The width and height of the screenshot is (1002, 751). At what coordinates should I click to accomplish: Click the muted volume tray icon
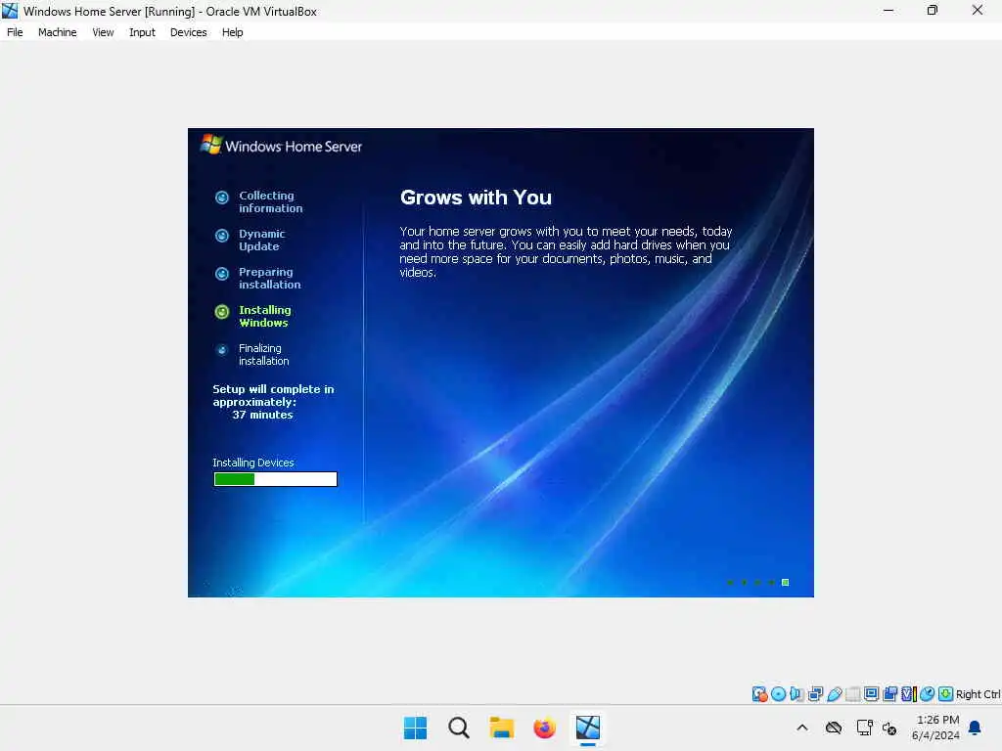(889, 728)
